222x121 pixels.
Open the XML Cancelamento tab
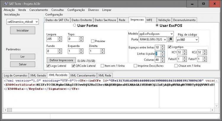tap(83, 75)
